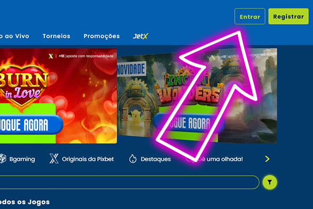Focus the game search input field
313x209 pixels.
pyautogui.click(x=129, y=182)
